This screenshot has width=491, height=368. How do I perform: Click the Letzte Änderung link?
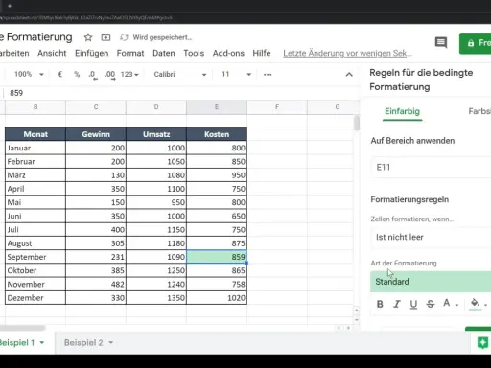point(347,53)
